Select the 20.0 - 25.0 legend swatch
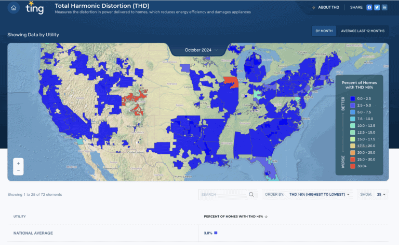Viewport: 399px width, 245px height. [x=352, y=153]
